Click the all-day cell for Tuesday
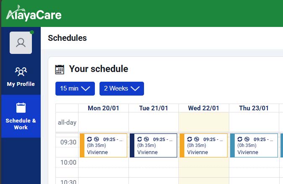This screenshot has width=283, height=184. 154,122
